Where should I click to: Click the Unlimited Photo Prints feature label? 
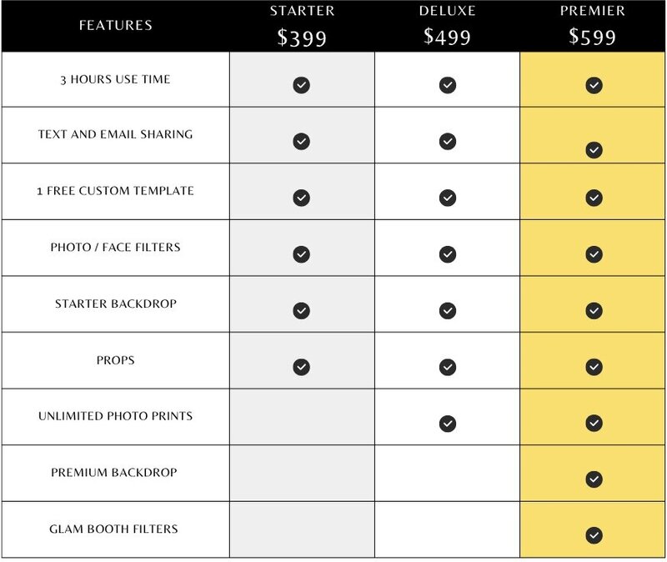115,415
